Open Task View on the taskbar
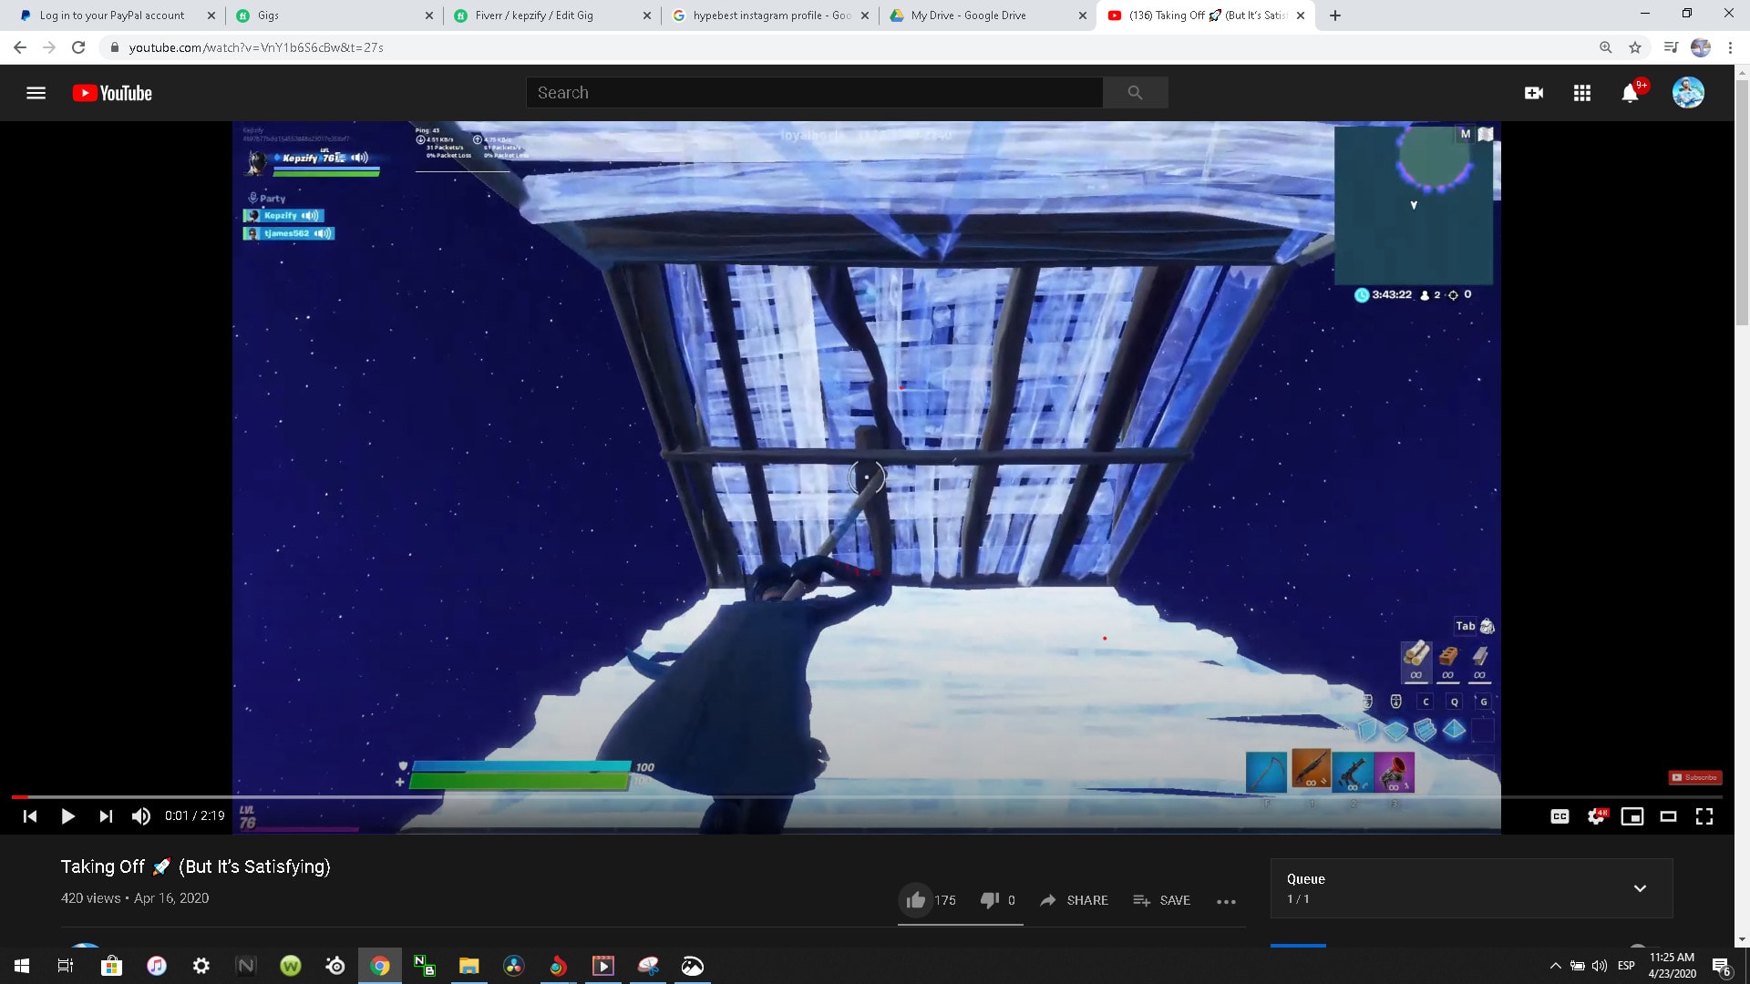The width and height of the screenshot is (1750, 984). click(x=66, y=966)
